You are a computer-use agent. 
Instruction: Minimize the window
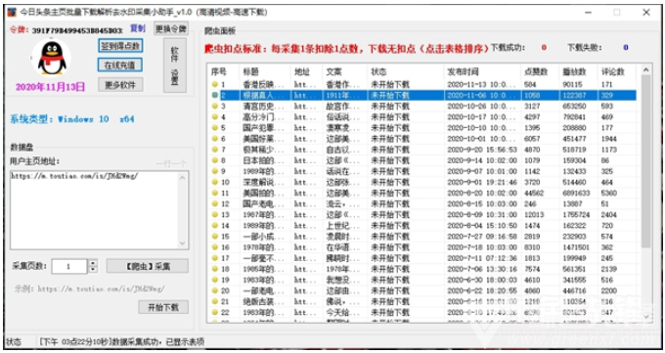(x=588, y=13)
